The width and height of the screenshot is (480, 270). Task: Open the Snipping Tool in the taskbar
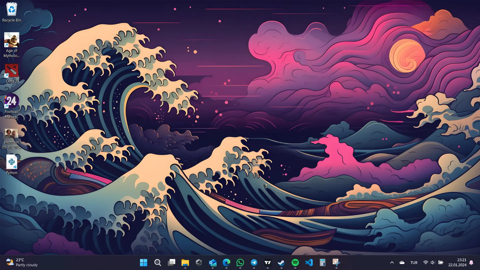[336, 262]
